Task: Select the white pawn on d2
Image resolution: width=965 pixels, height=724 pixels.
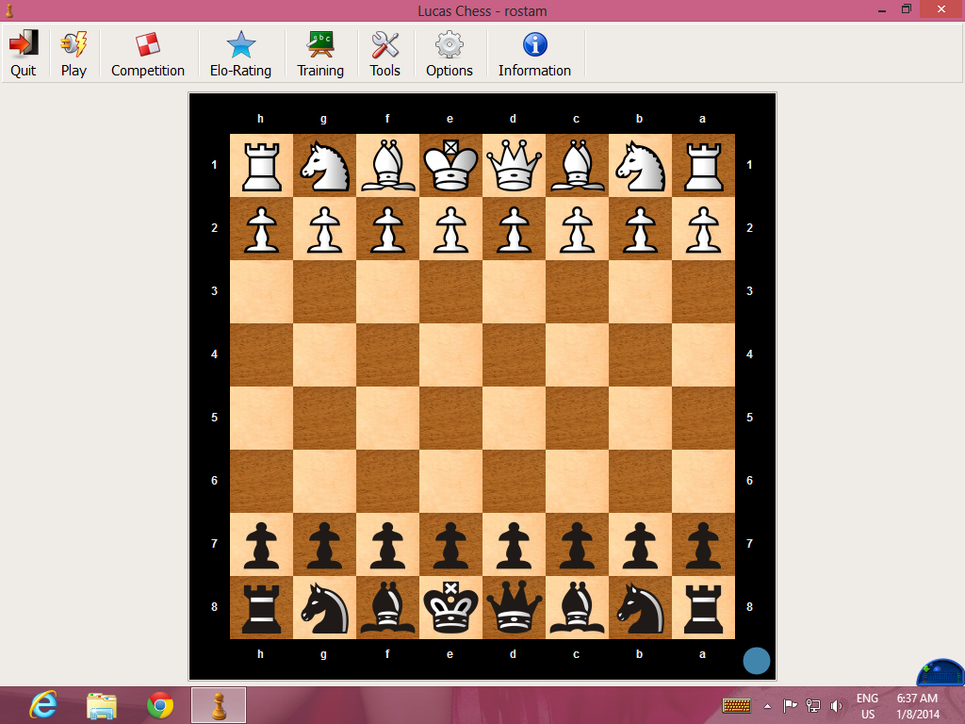Action: 514,229
